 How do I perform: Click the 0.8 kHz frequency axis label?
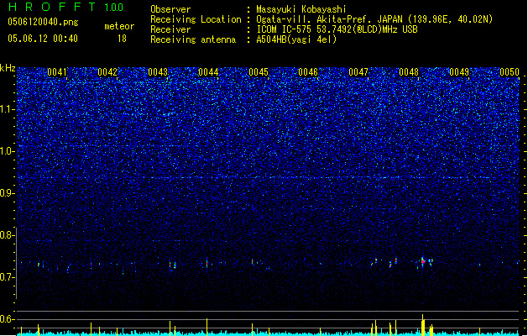pyautogui.click(x=8, y=235)
